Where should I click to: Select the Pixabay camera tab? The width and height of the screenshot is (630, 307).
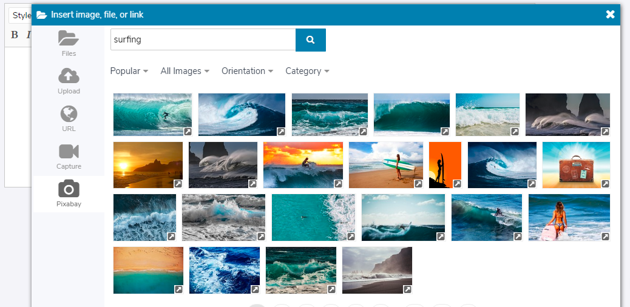[x=69, y=194]
